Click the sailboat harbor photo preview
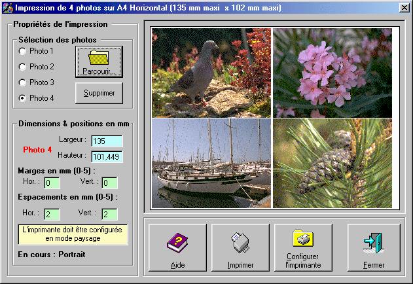Image resolution: width=413 pixels, height=284 pixels. [x=211, y=164]
